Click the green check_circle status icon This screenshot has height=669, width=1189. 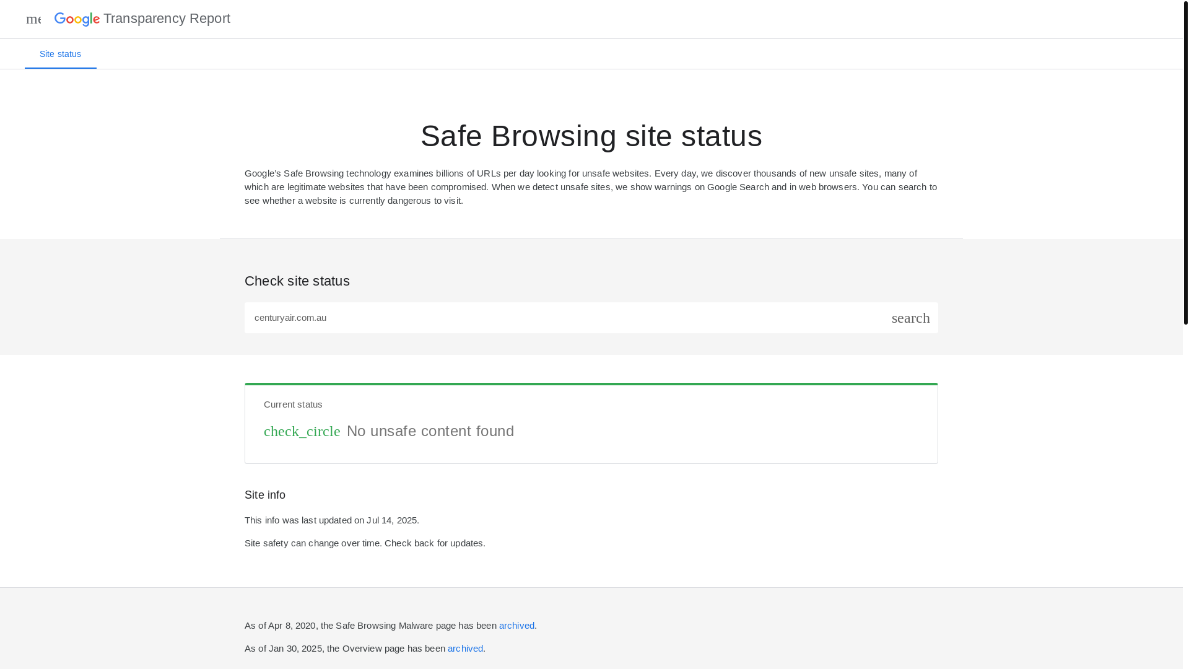click(x=302, y=431)
